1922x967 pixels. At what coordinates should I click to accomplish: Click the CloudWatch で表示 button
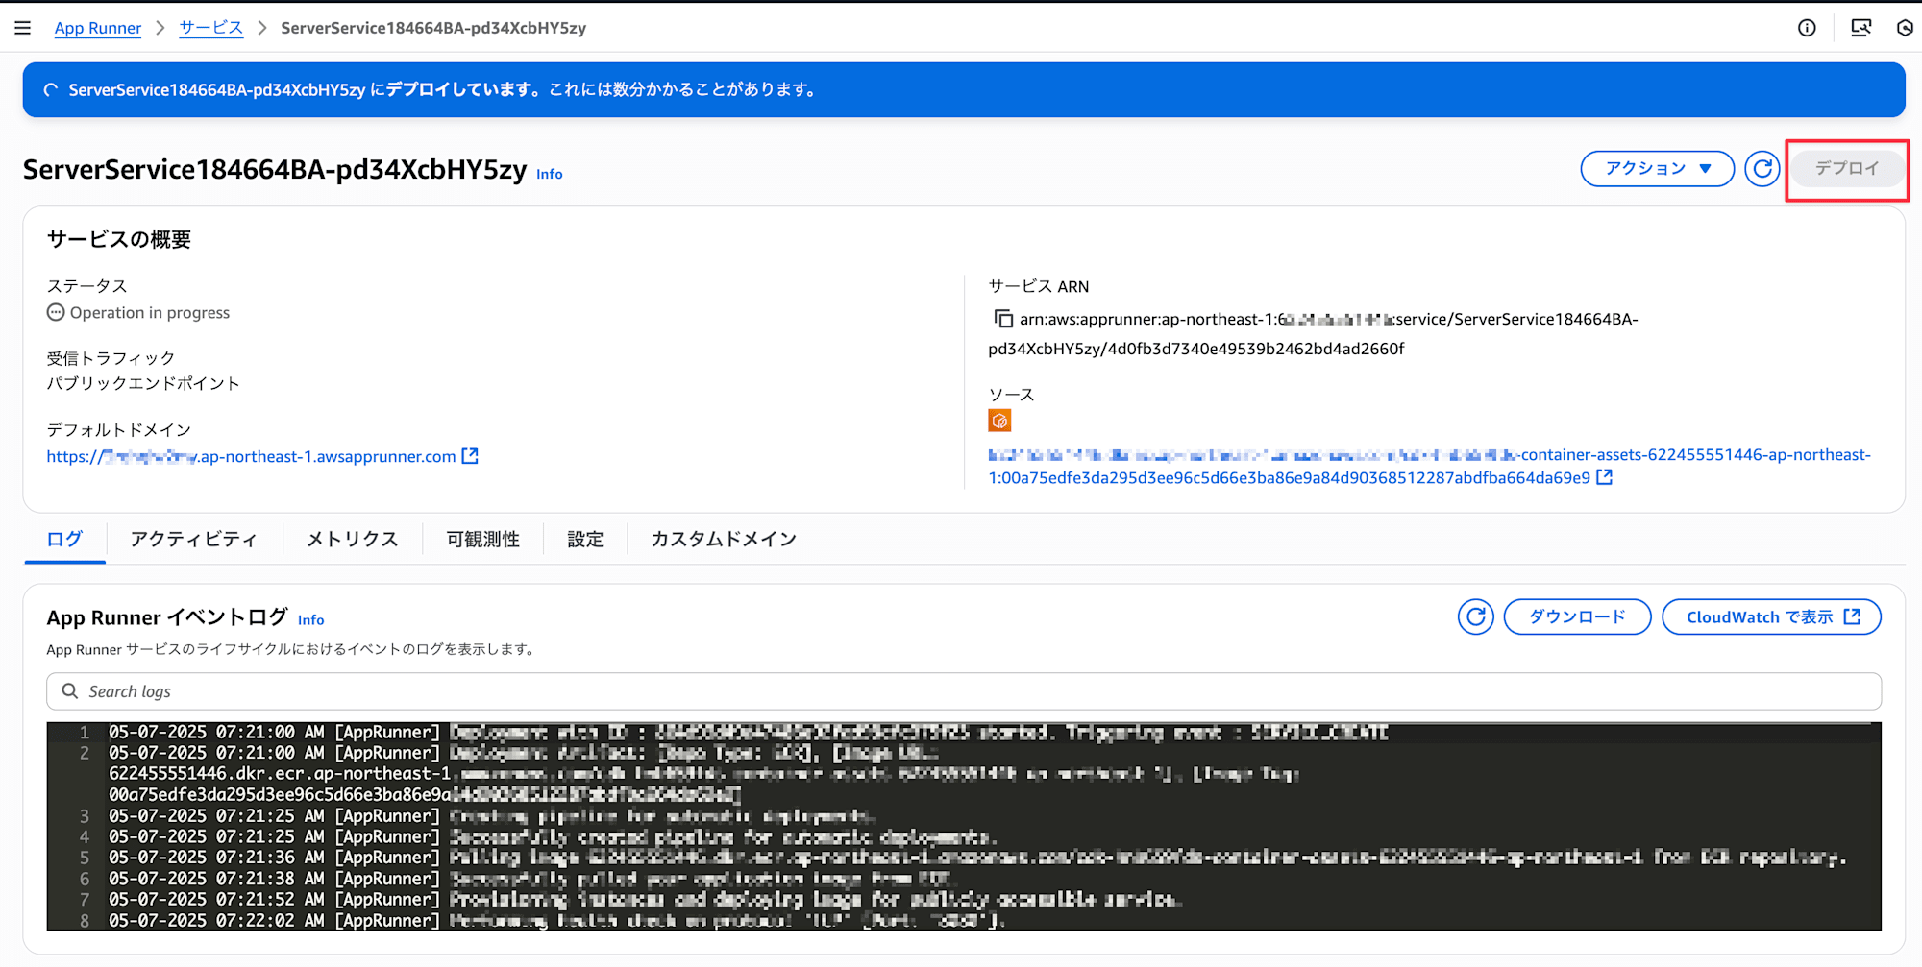click(1771, 616)
